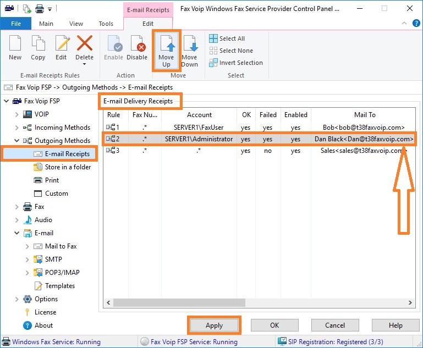This screenshot has height=348, width=423.
Task: Expand the POP3/IMAP tree node
Action: tap(28, 273)
